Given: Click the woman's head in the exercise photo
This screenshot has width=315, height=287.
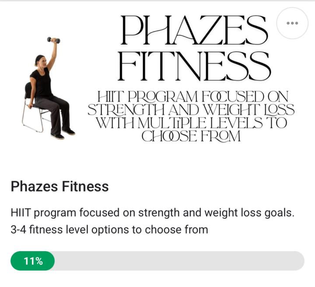Looking at the screenshot, I should (41, 60).
